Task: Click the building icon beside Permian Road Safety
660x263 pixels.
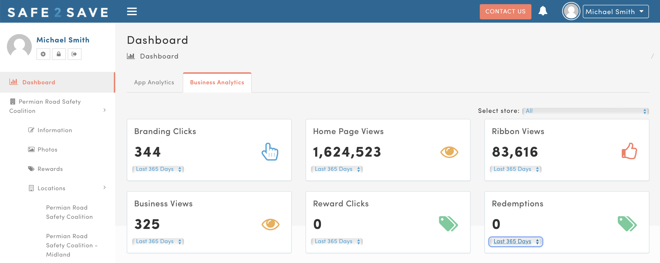Action: 12,102
